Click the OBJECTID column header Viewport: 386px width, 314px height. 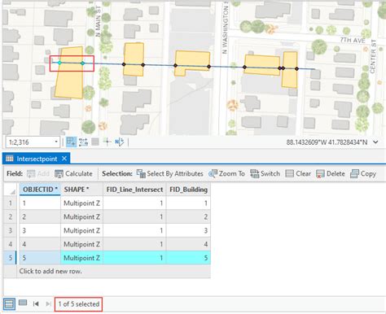40,190
